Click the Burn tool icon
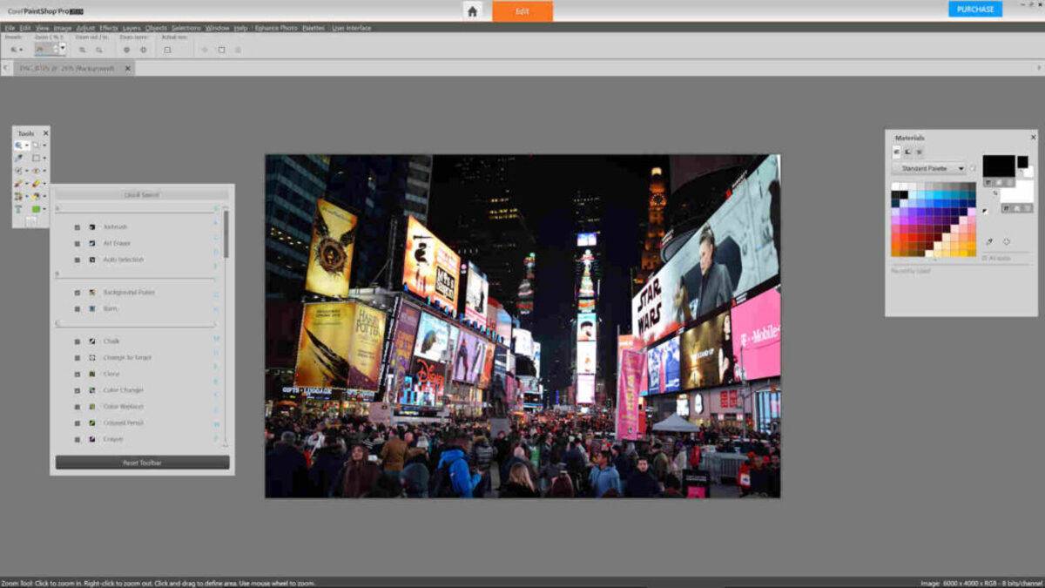The height and width of the screenshot is (588, 1045). pos(92,308)
